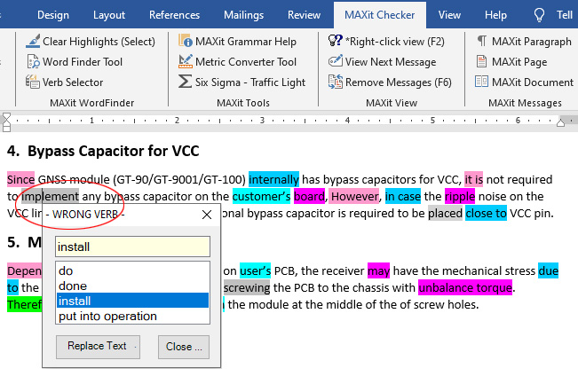Screen dimensions: 578x376
Task: Close the WRONG VERB popup with X
Action: pos(207,215)
